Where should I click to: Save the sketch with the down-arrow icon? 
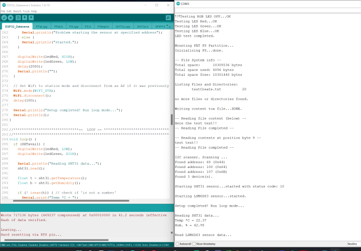(x=31, y=18)
